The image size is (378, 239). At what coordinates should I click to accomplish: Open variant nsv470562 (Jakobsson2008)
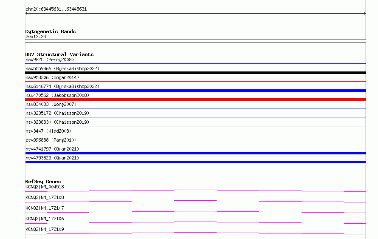(x=57, y=95)
